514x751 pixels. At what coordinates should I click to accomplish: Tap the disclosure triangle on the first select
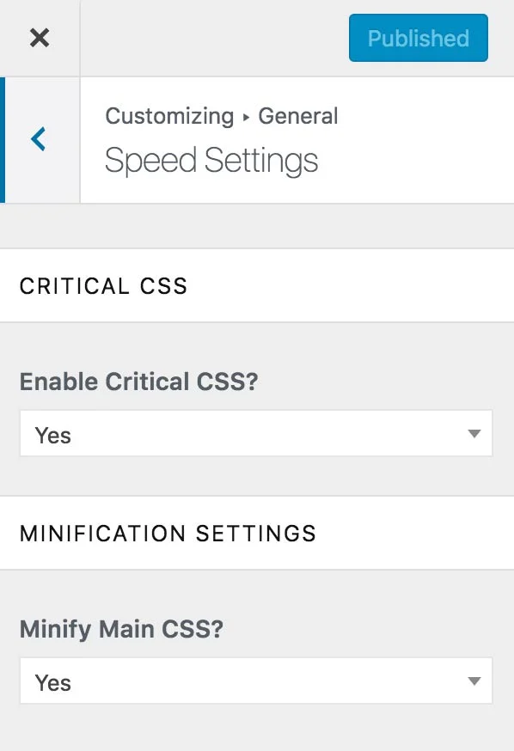(x=474, y=434)
